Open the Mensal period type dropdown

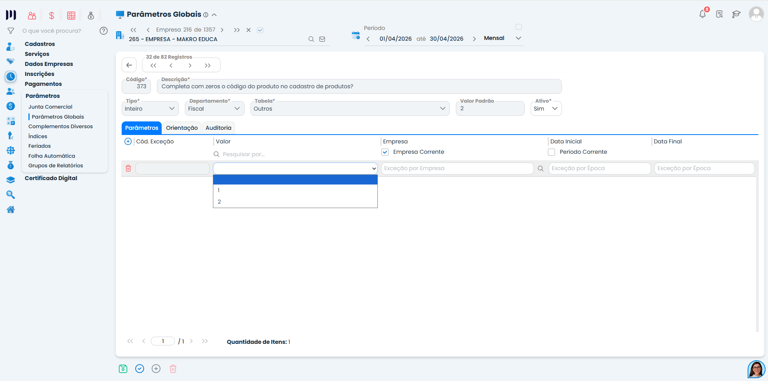click(502, 38)
